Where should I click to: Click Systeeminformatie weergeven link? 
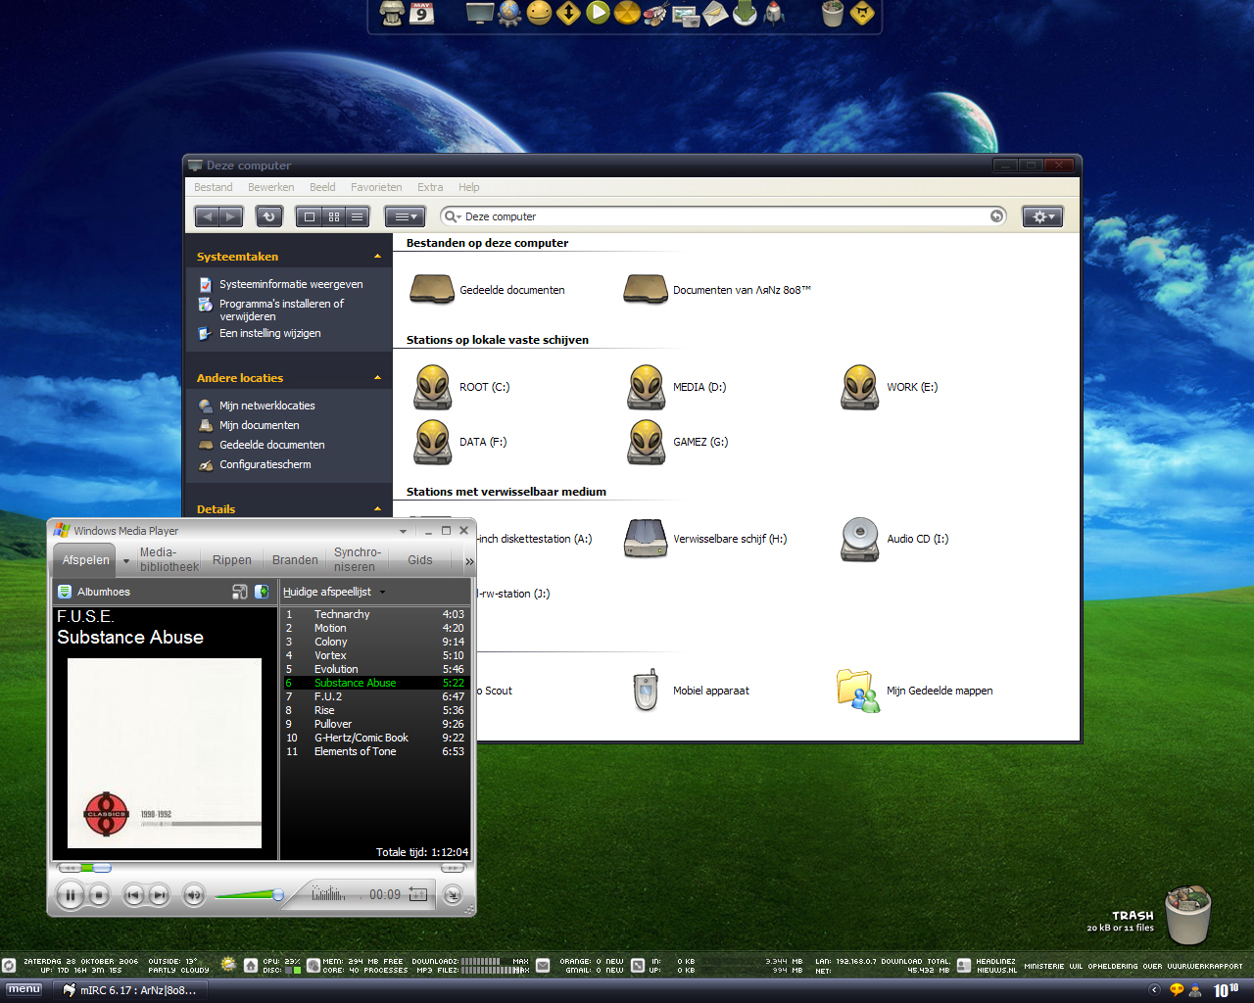pyautogui.click(x=291, y=284)
